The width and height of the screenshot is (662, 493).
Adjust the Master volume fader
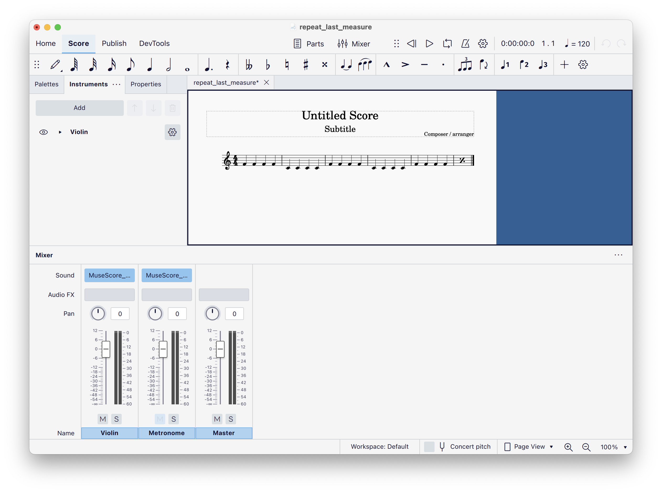click(x=220, y=349)
